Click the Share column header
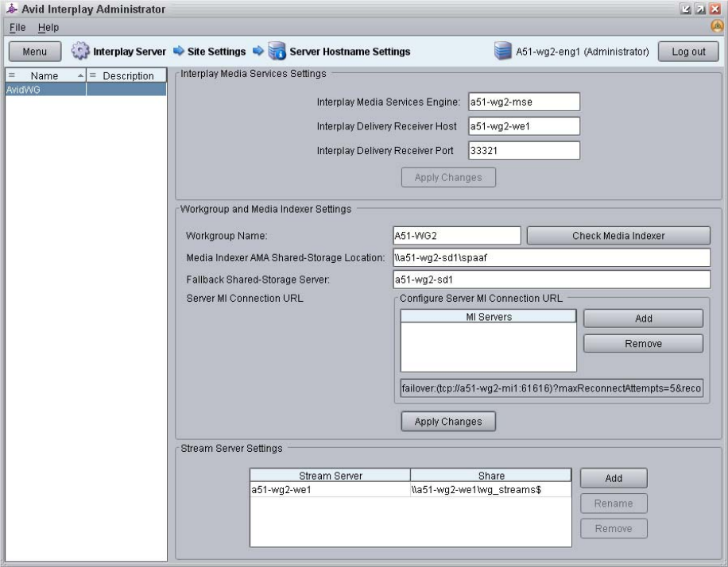The image size is (728, 567). pos(490,475)
